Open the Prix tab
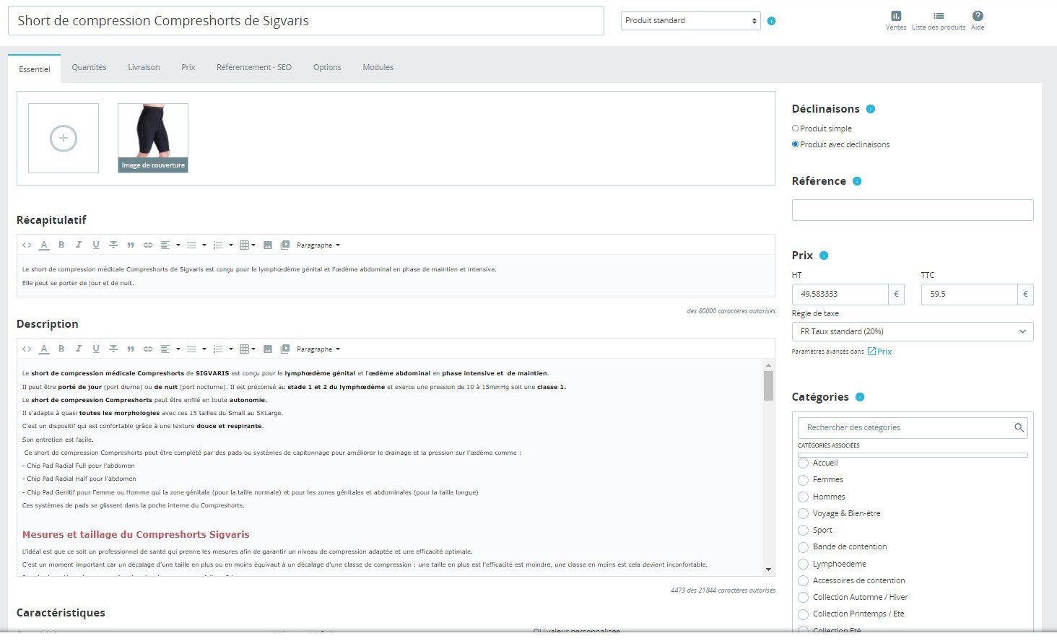The width and height of the screenshot is (1057, 641). pyautogui.click(x=188, y=67)
